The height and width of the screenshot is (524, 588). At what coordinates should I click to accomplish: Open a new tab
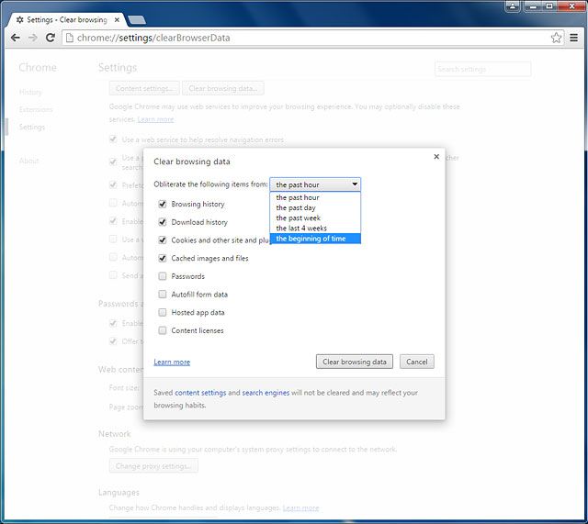[136, 18]
